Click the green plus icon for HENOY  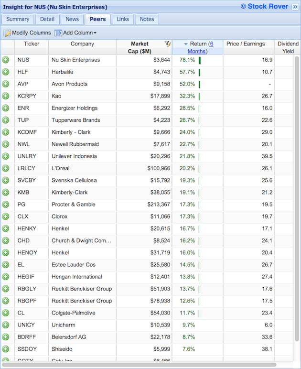point(5,252)
